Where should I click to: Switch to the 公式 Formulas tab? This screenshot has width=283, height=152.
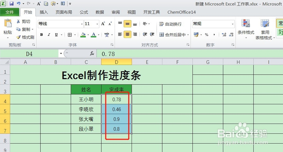[84, 12]
